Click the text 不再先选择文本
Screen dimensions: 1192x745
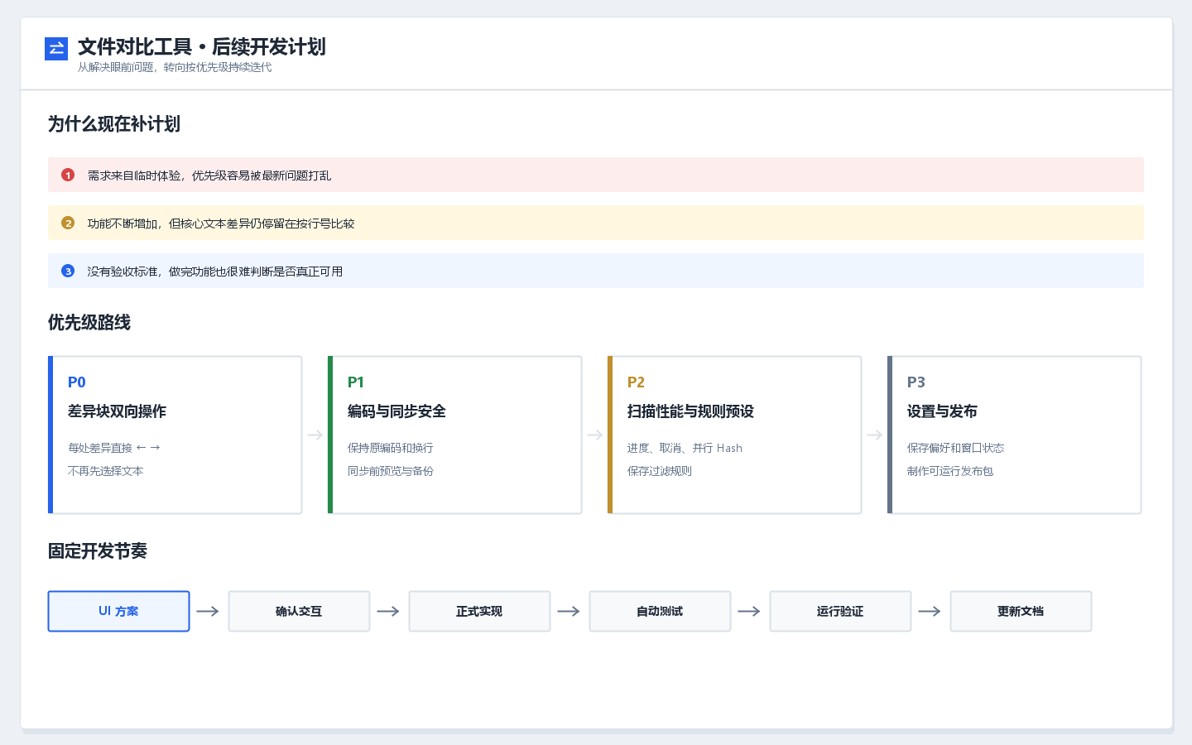pyautogui.click(x=106, y=471)
